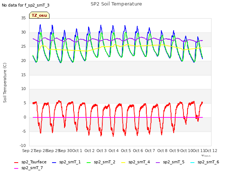Click the Oct 4 x-axis tick label
The height and width of the screenshot is (175, 233).
[114, 151]
